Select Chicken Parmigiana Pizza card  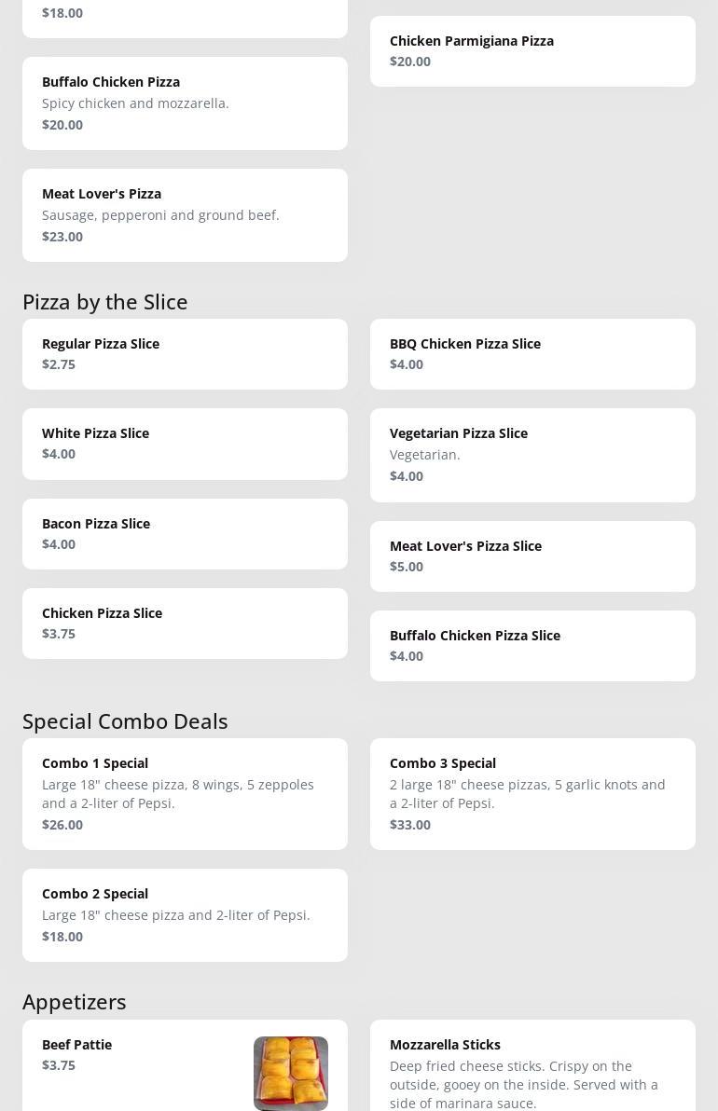pyautogui.click(x=532, y=51)
